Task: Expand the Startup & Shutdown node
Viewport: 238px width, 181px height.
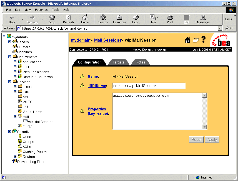Action: tap(15, 77)
